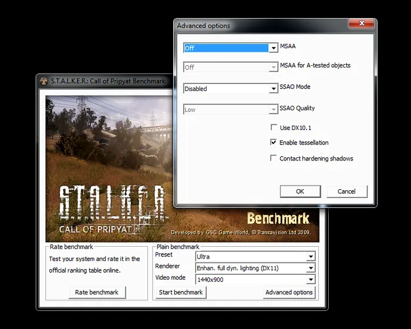Click the 'SSAO Mode' label

click(295, 87)
